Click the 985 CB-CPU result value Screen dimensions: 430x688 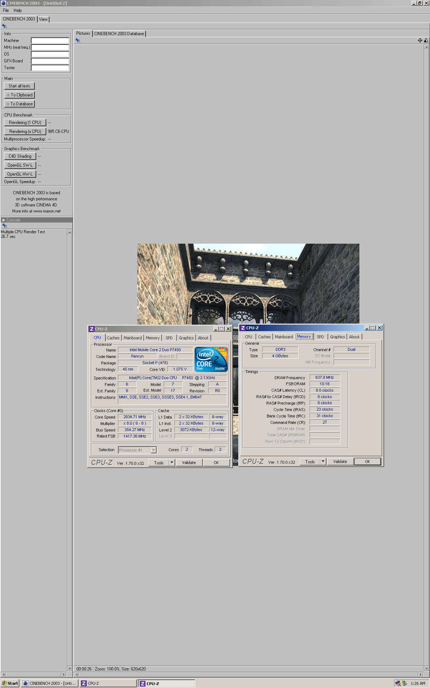tap(58, 132)
